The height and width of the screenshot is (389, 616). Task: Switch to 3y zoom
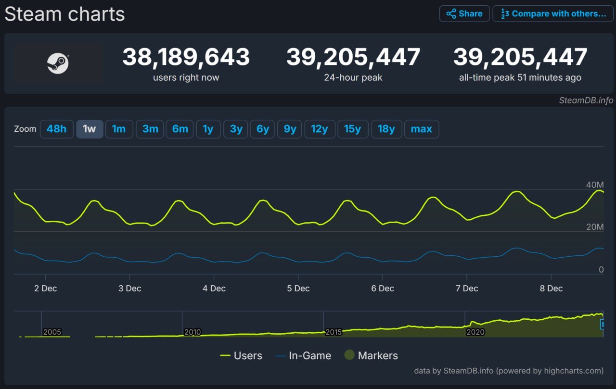coord(236,129)
